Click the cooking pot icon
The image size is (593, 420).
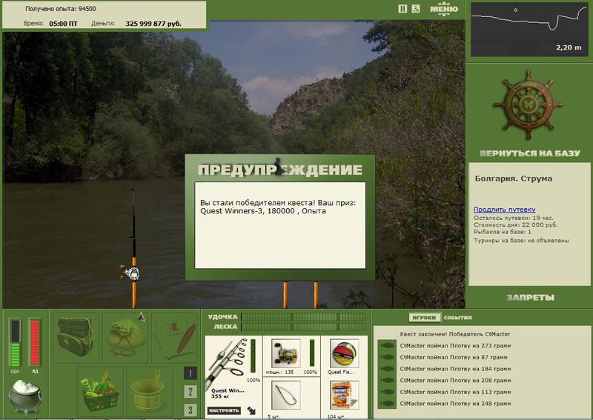tap(26, 396)
